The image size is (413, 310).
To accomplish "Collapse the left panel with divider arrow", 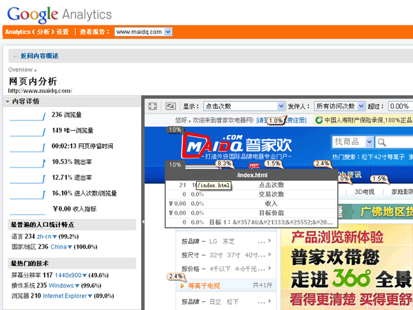I will tap(143, 222).
